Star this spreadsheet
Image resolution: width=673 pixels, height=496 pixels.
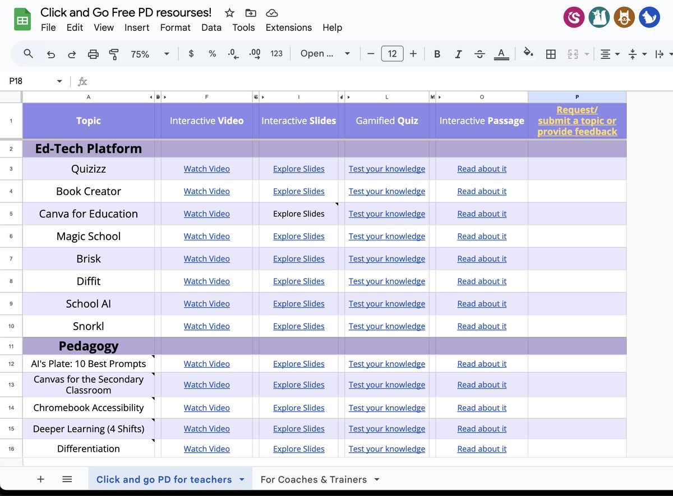tap(229, 13)
